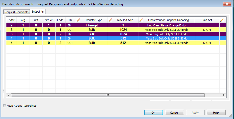Viewport: 234px width, 119px height.
Task: Click the Cmd Set column header
Action: click(x=207, y=20)
